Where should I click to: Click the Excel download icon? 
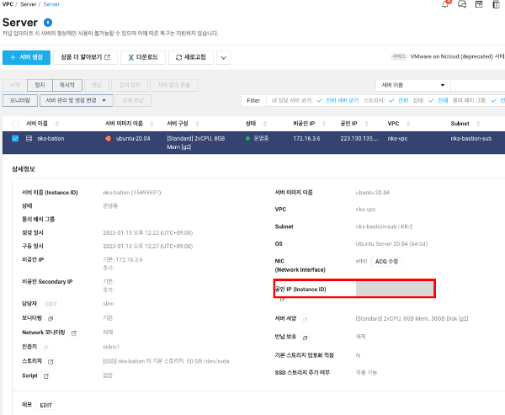131,57
